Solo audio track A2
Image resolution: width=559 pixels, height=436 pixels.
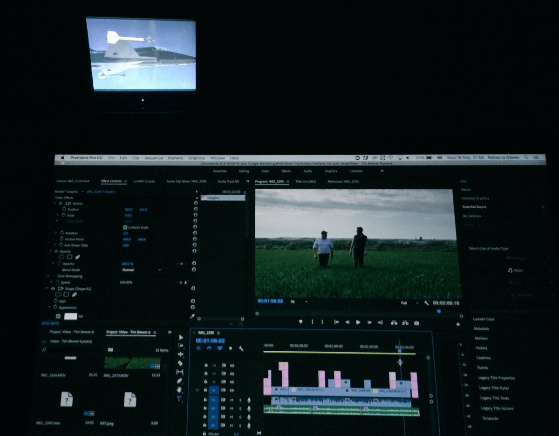[x=240, y=408]
